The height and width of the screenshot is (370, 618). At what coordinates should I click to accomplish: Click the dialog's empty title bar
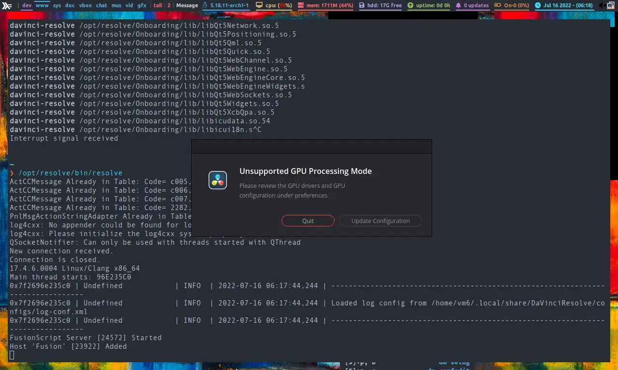click(311, 147)
